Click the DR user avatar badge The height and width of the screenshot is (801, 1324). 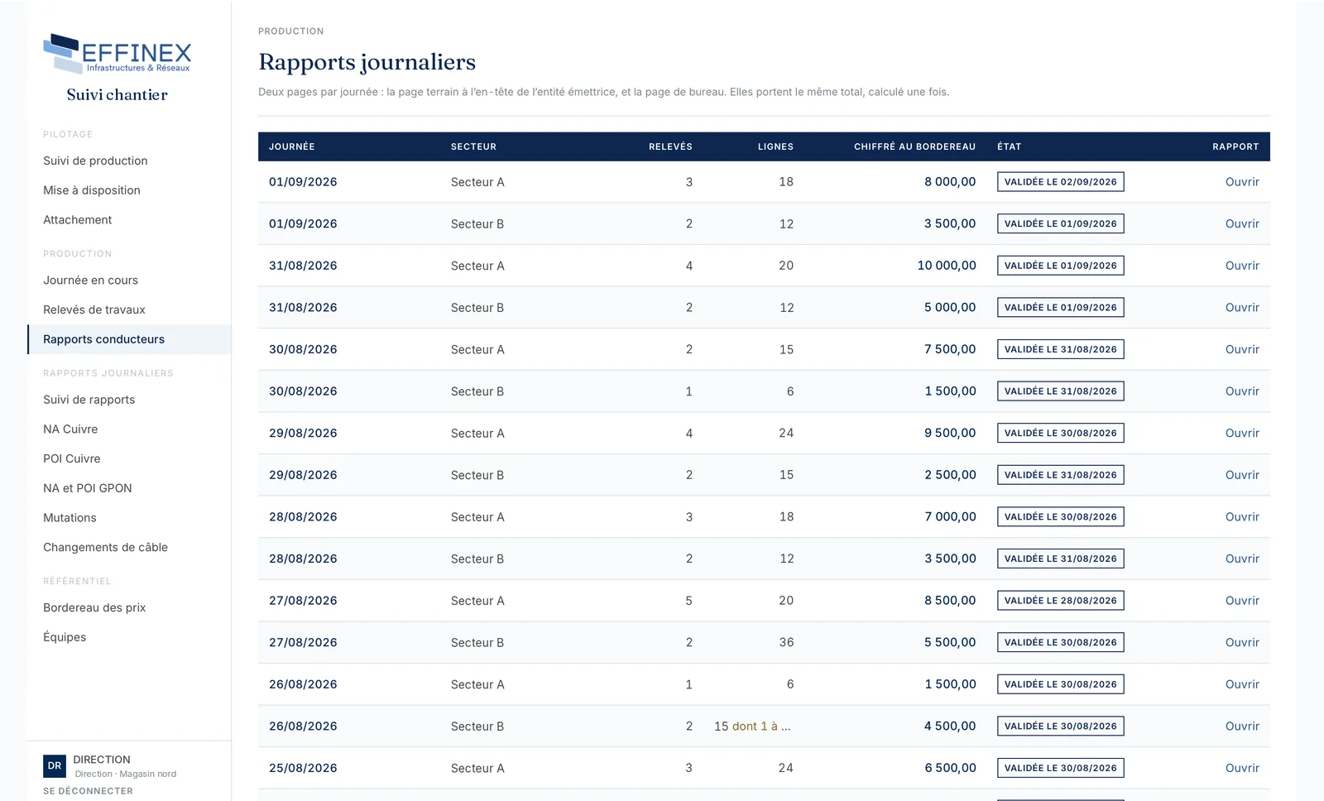coord(55,766)
